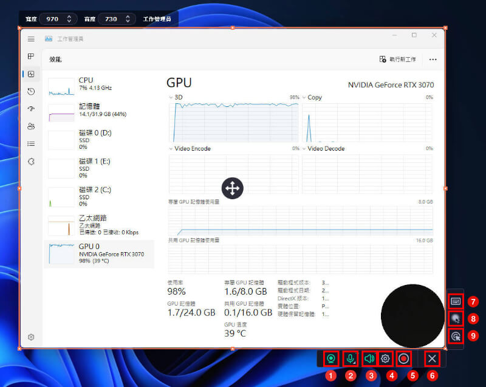The width and height of the screenshot is (486, 387).
Task: Open Task Manager settings gear
Action: [31, 337]
